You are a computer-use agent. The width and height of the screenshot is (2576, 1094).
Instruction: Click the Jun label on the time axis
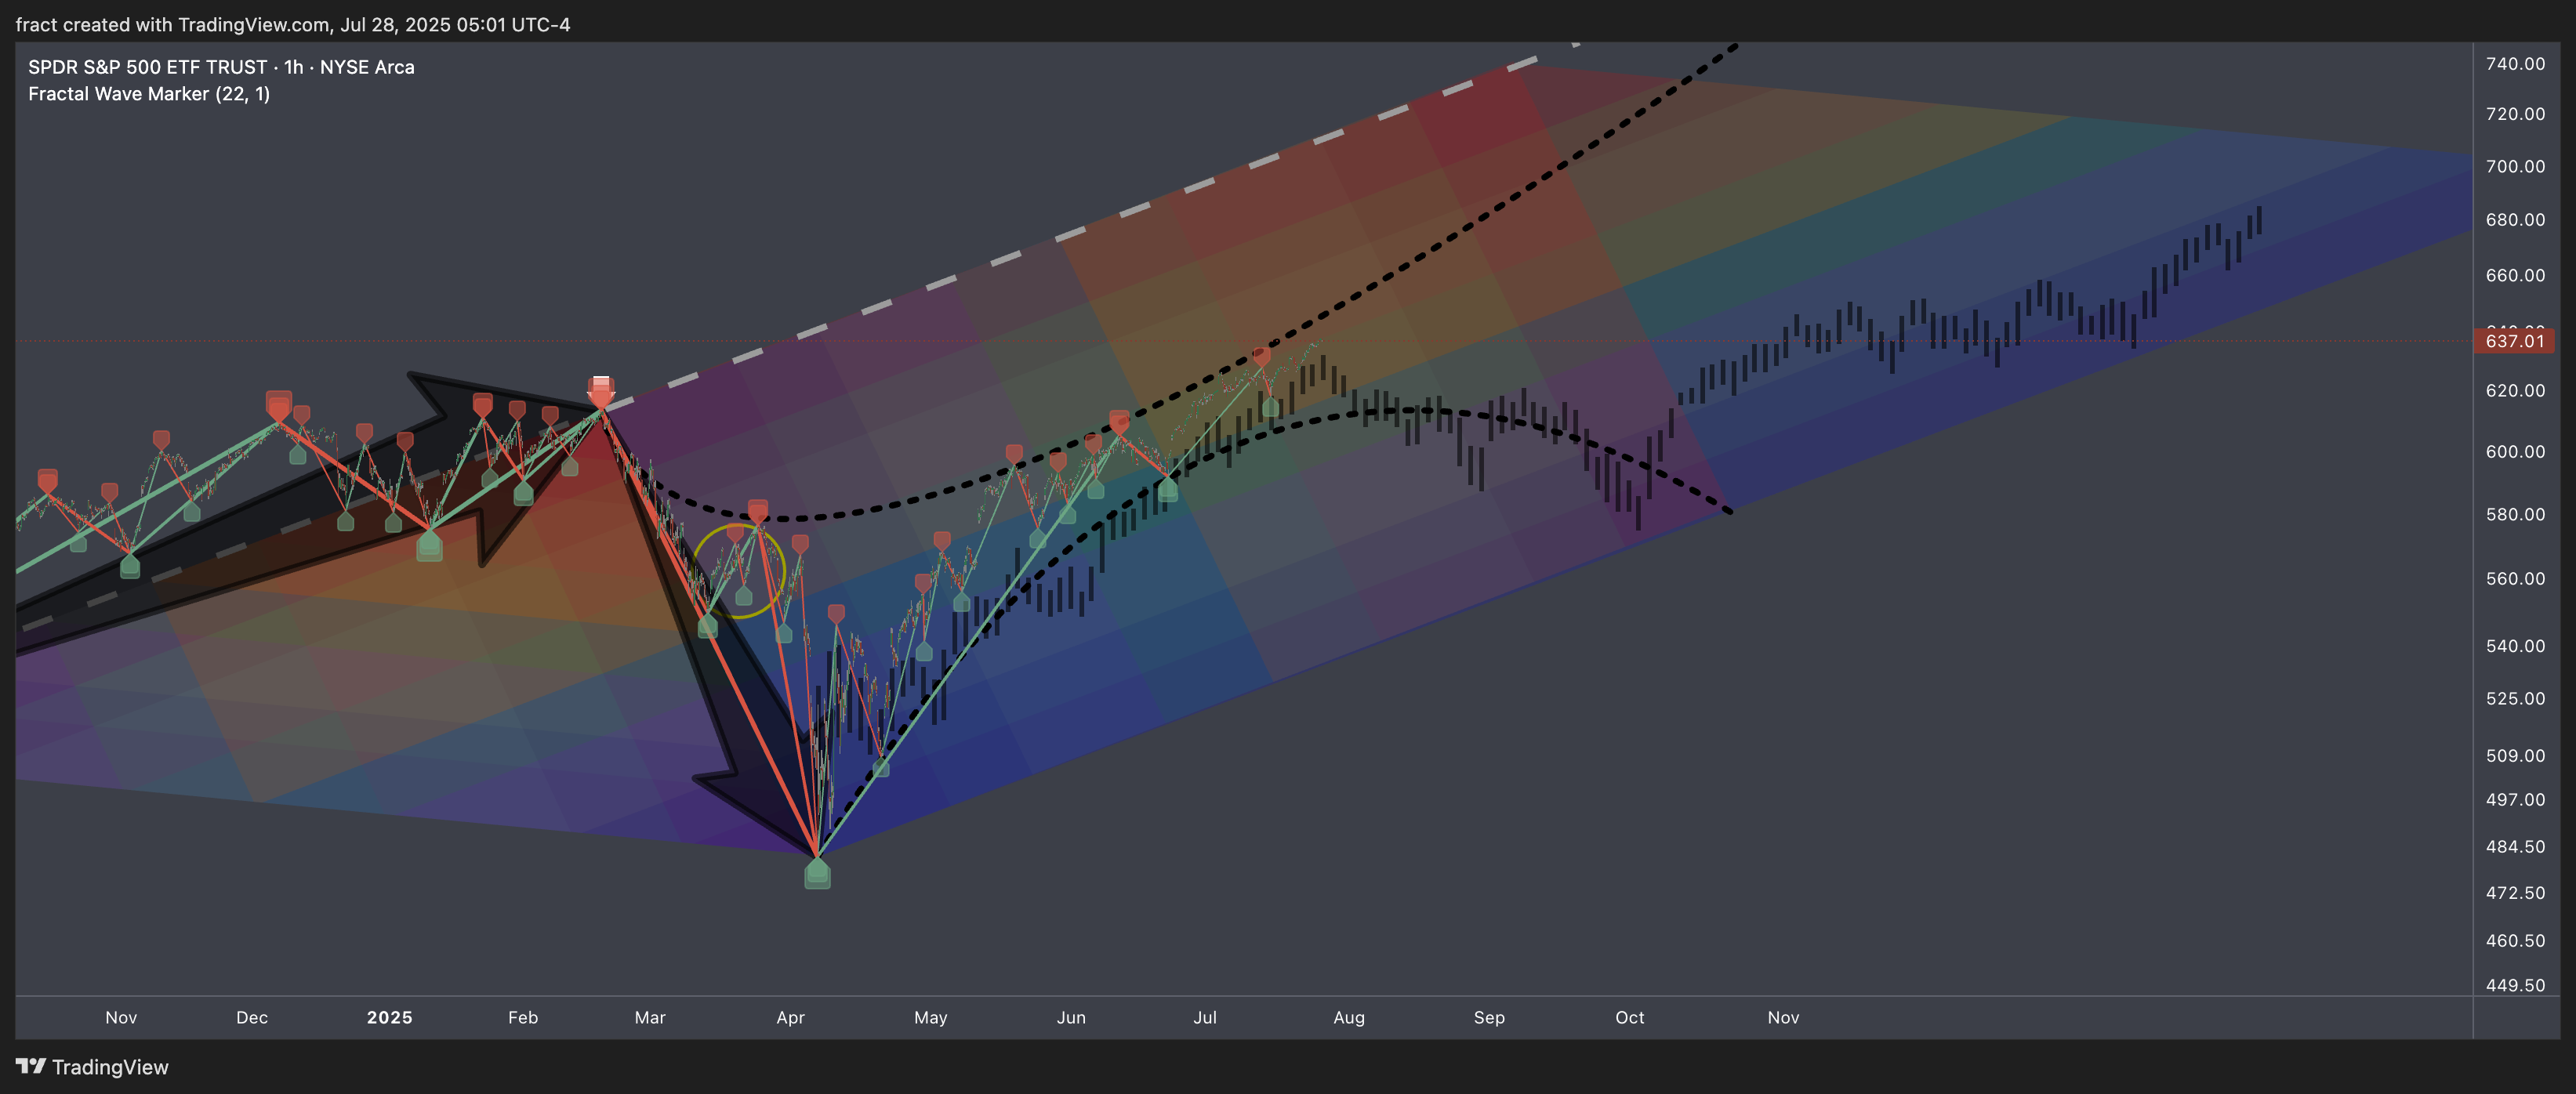(1071, 1017)
